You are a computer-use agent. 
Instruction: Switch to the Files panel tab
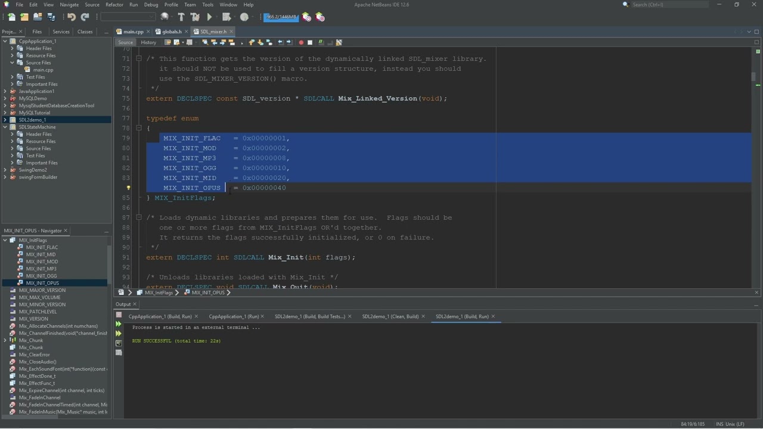tap(37, 32)
